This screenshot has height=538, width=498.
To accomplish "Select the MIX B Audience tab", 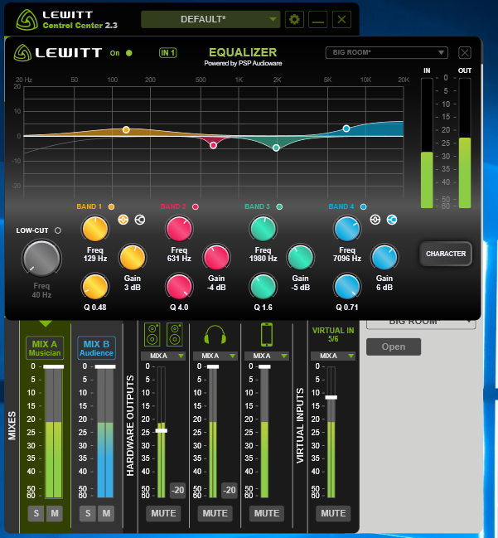I will [x=96, y=348].
